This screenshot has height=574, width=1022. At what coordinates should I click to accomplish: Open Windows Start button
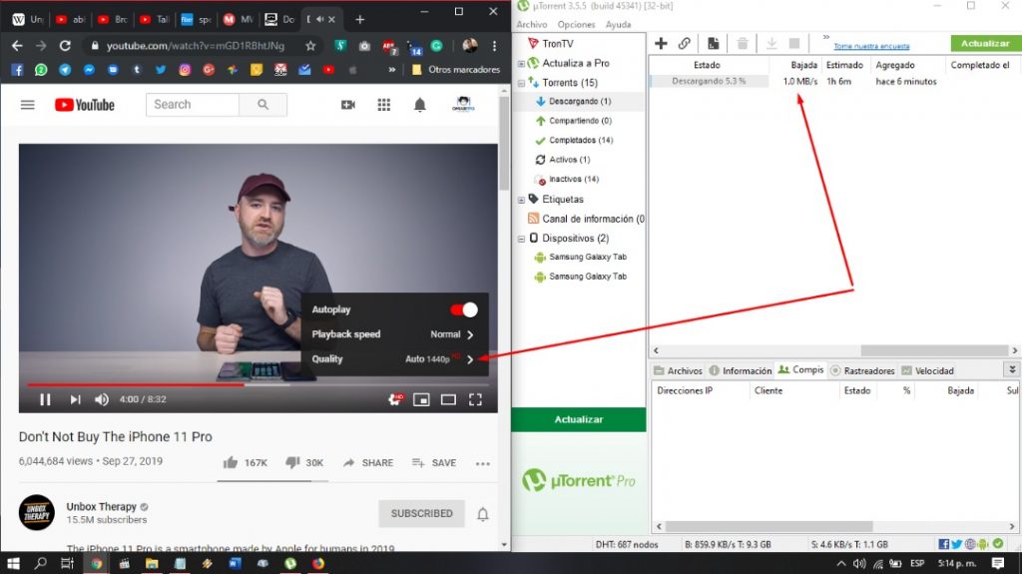[x=13, y=563]
